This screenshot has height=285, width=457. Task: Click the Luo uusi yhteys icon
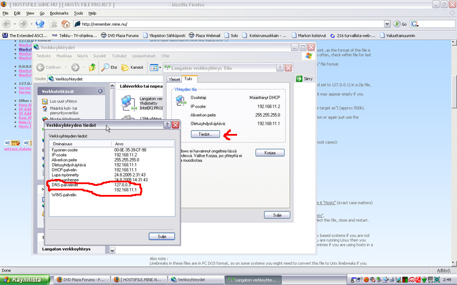[x=45, y=101]
